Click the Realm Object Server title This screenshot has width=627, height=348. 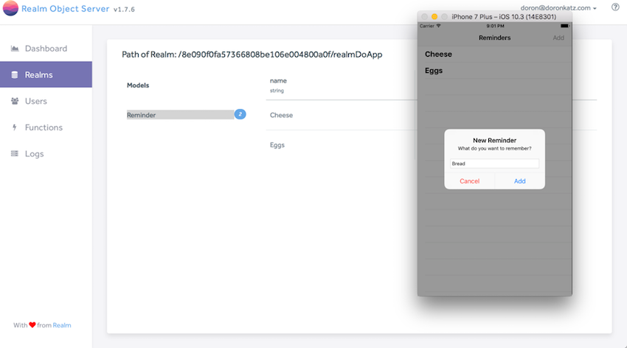click(65, 9)
